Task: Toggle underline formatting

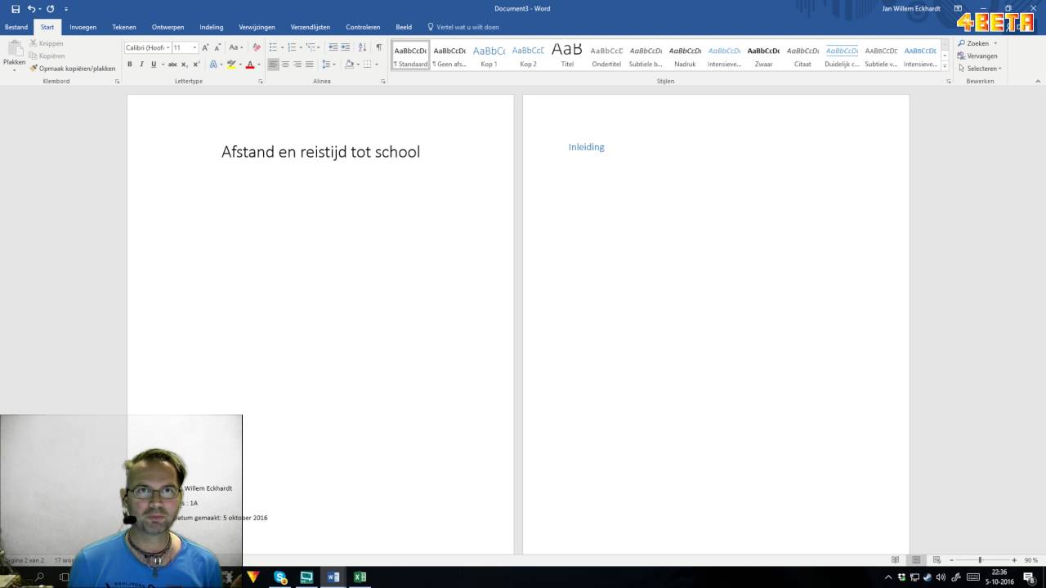Action: pyautogui.click(x=153, y=65)
